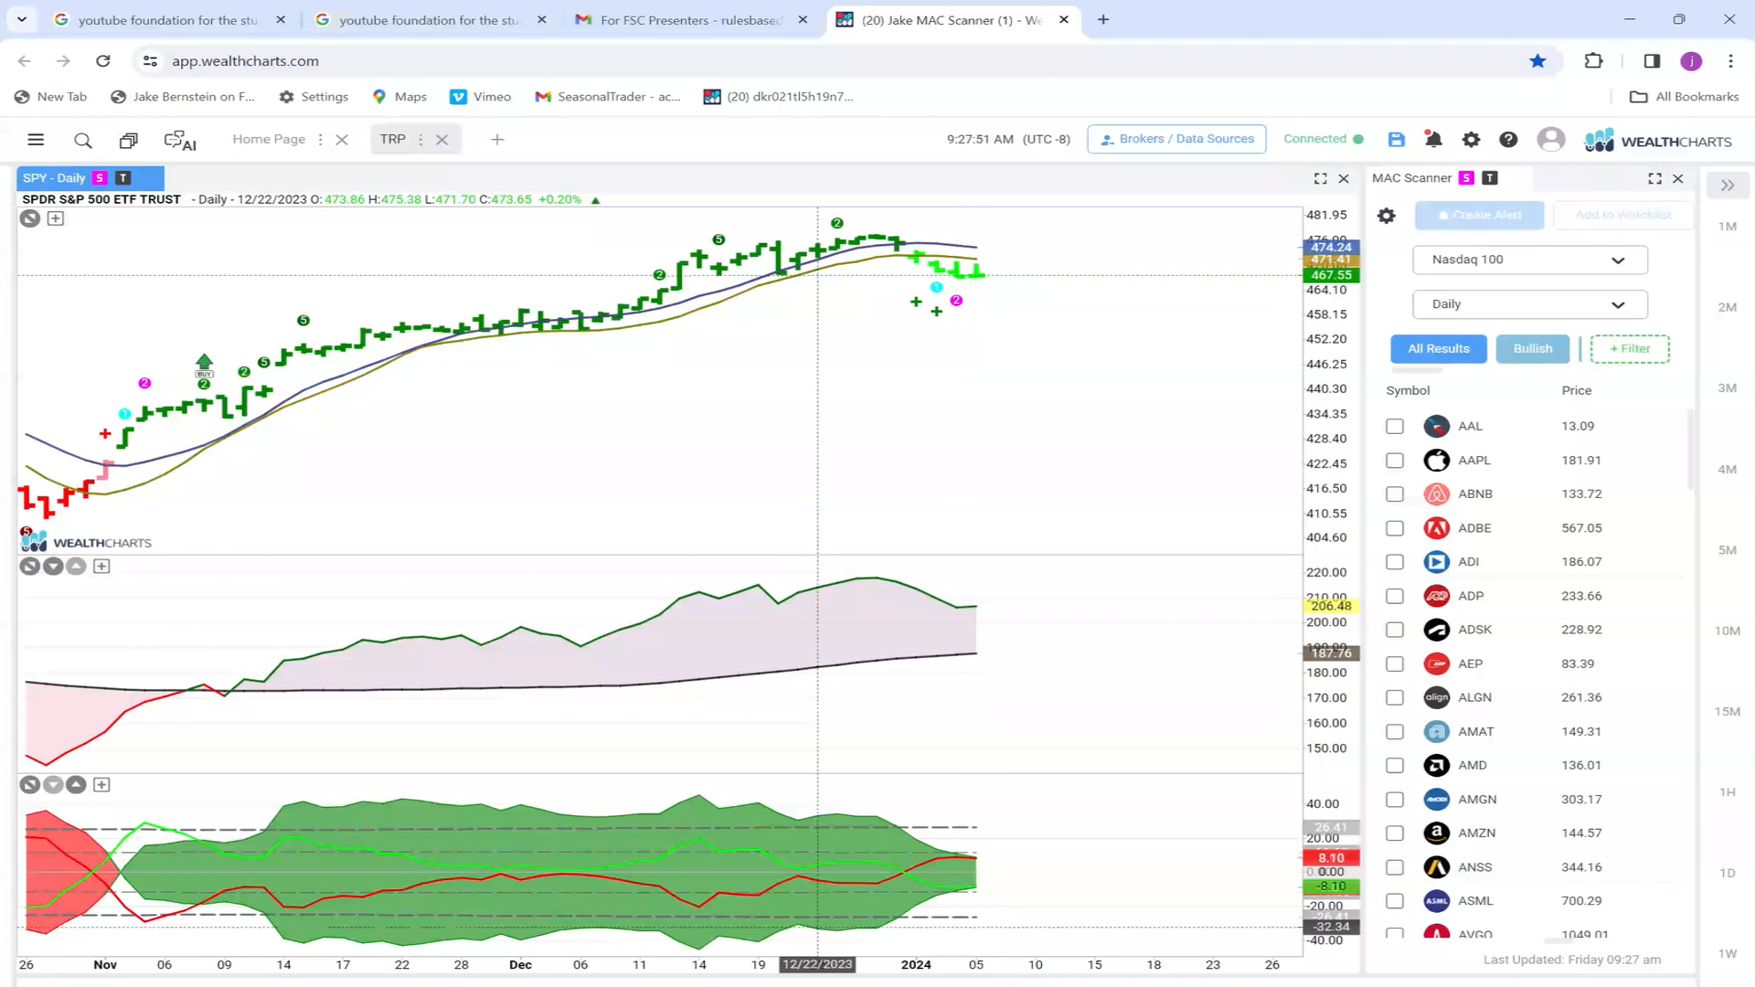Switch to first youtube foundation browser tab
The height and width of the screenshot is (987, 1755).
(168, 19)
